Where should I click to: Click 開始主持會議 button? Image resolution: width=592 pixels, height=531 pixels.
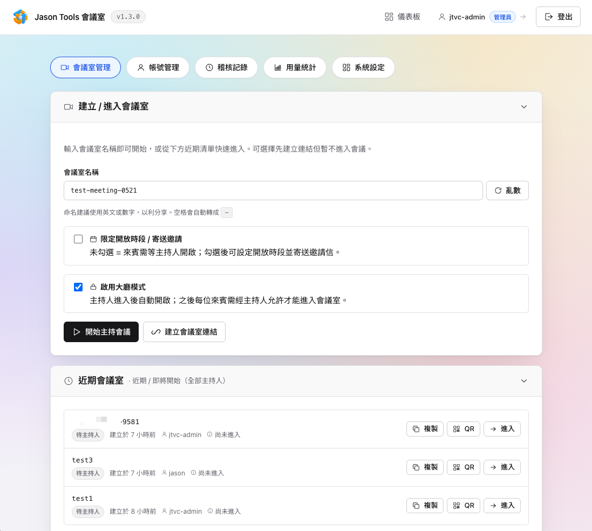[101, 332]
